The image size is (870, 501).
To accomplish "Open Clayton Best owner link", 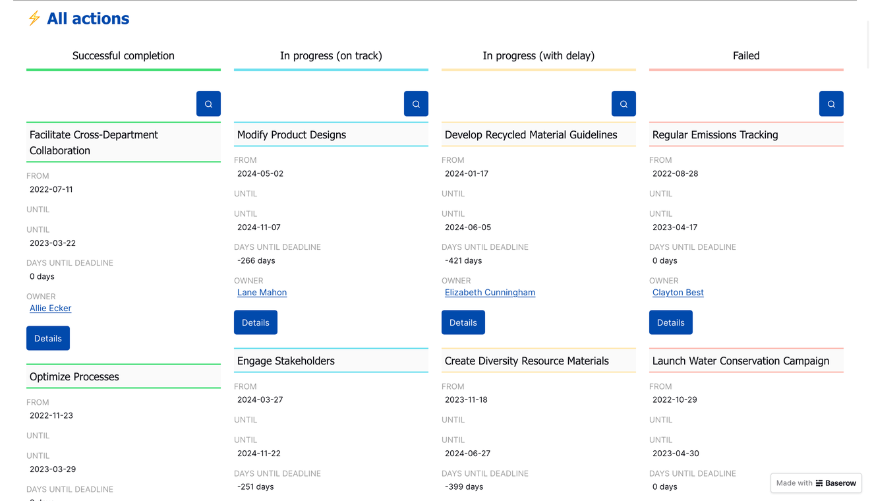I will point(678,292).
